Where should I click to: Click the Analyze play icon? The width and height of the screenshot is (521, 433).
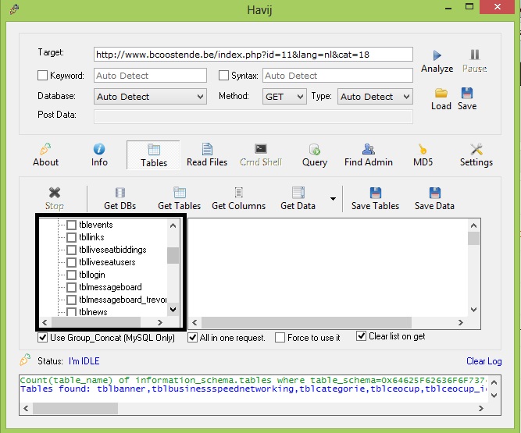tap(437, 55)
